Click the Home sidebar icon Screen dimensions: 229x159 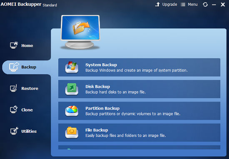pos(14,45)
